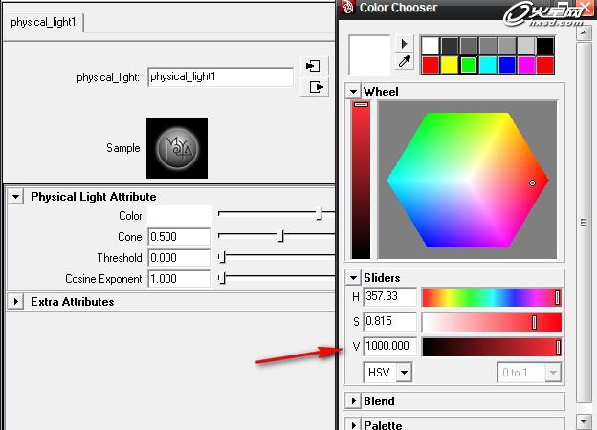Collapse the Sliders section in Color Chooser
597x430 pixels.
[354, 278]
